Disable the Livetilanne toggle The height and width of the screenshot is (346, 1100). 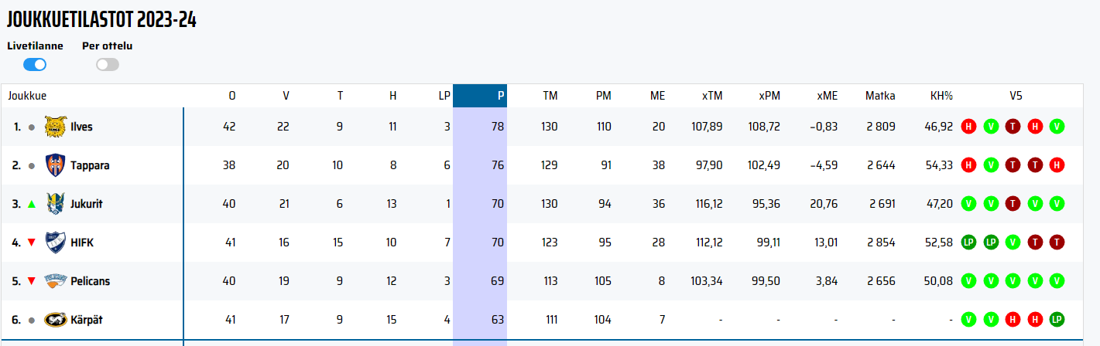35,65
